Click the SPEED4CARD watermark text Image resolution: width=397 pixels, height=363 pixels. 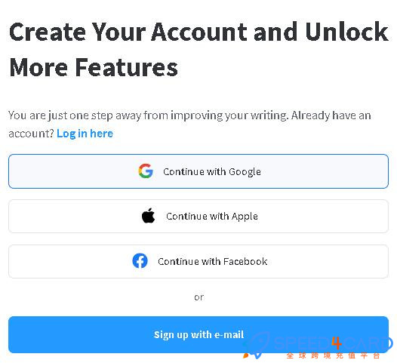click(x=333, y=343)
